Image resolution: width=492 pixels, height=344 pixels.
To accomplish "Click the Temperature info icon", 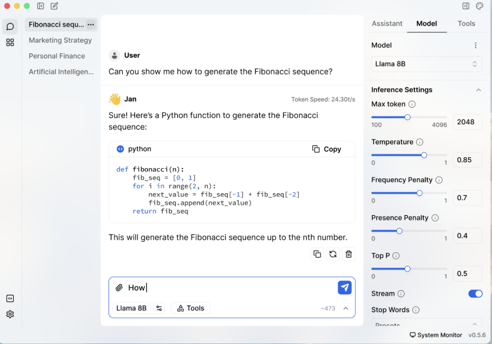I will [x=420, y=142].
